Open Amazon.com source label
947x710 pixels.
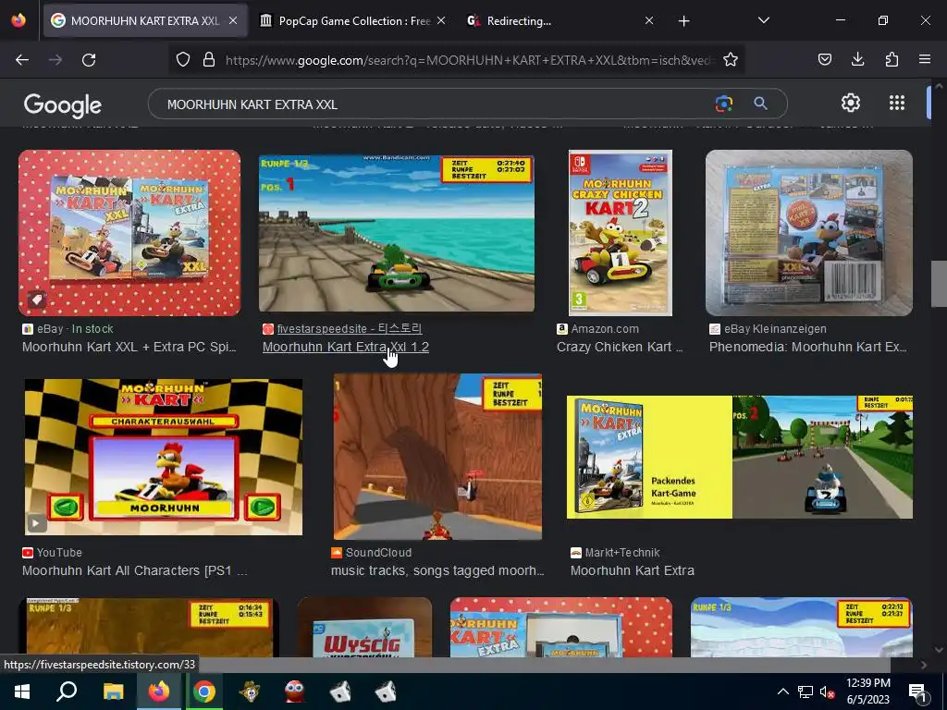point(605,329)
